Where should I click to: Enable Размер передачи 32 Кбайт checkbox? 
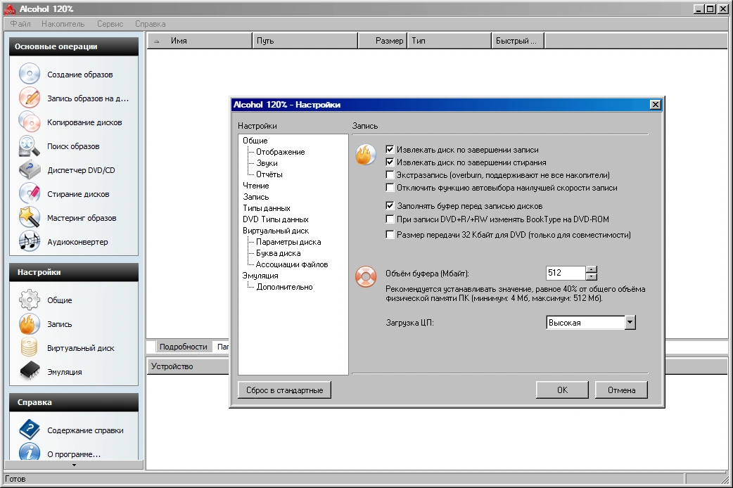tap(390, 235)
